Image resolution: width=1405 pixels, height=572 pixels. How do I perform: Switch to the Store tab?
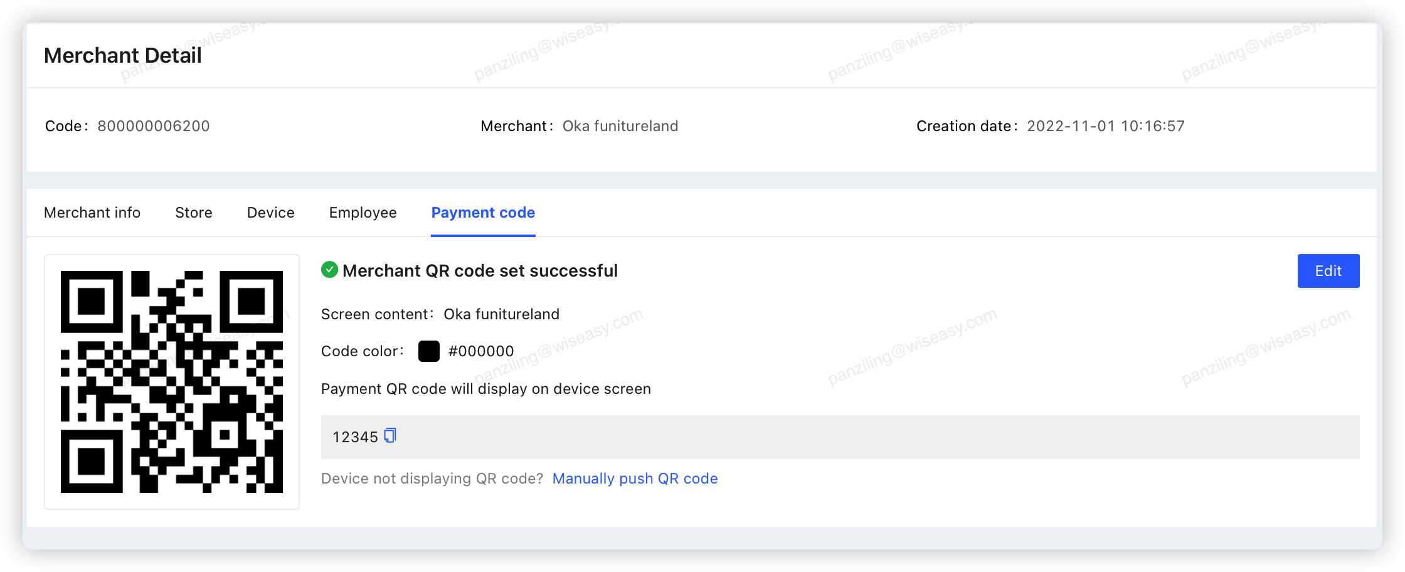pyautogui.click(x=193, y=213)
